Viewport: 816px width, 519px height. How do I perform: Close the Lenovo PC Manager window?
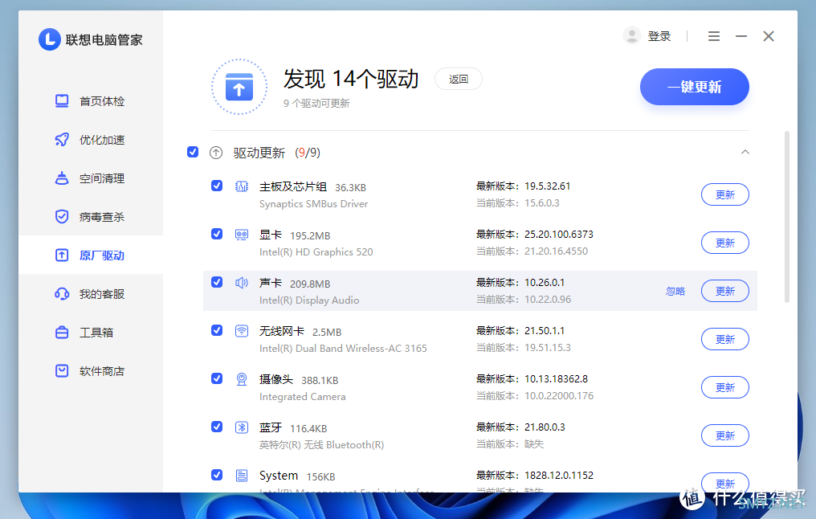[769, 36]
